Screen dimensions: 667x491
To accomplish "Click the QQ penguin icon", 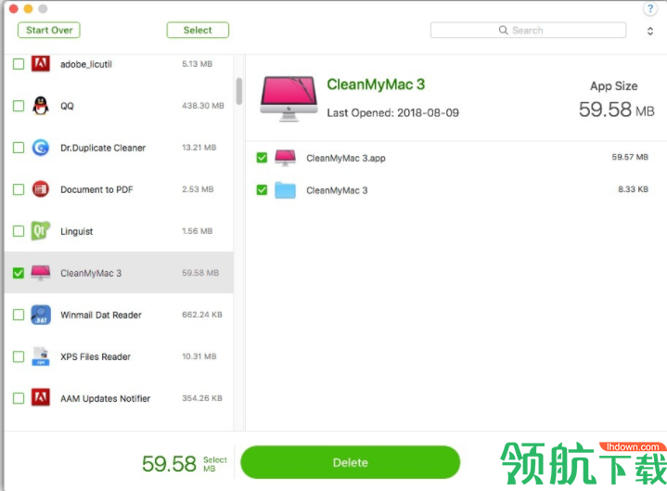I will click(x=41, y=106).
